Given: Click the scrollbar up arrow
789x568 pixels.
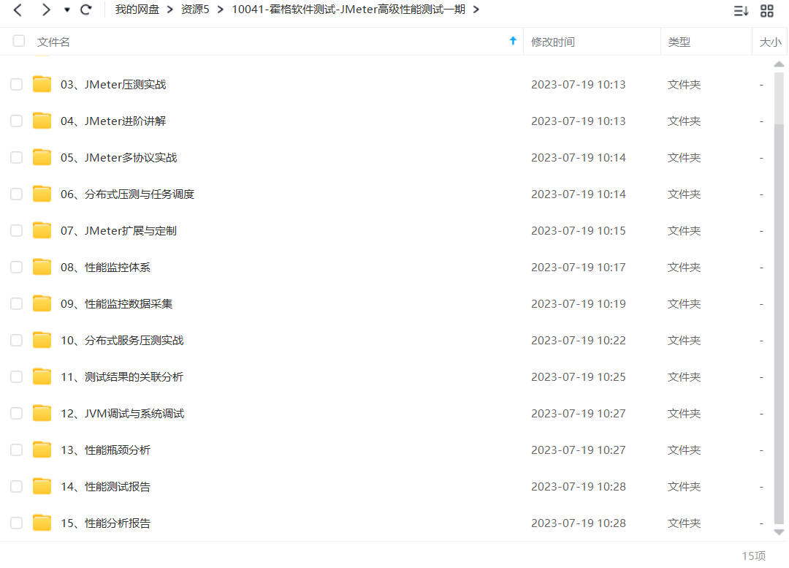Looking at the screenshot, I should point(779,64).
